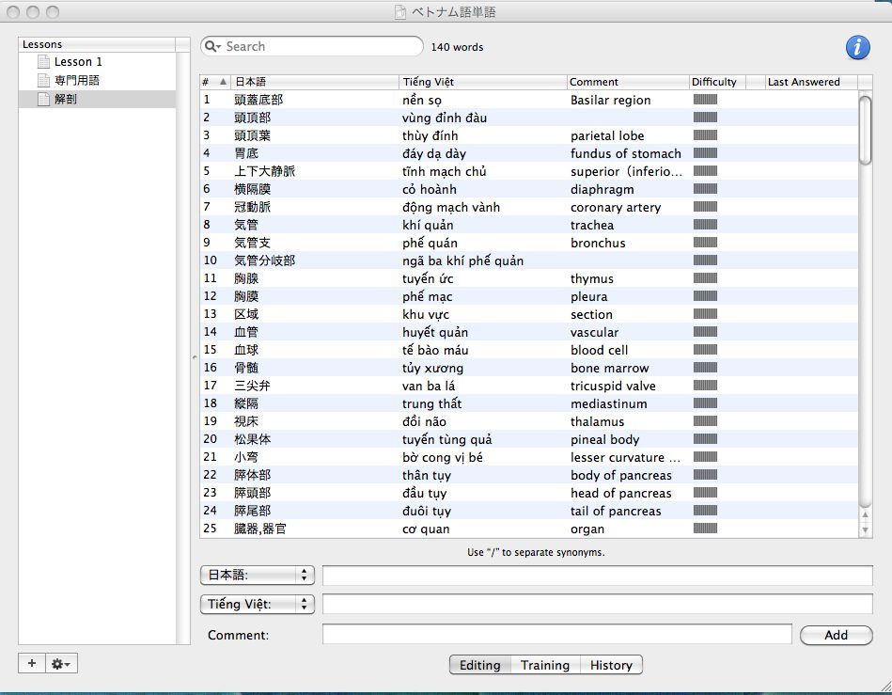Switch to the Training tab

coord(545,665)
